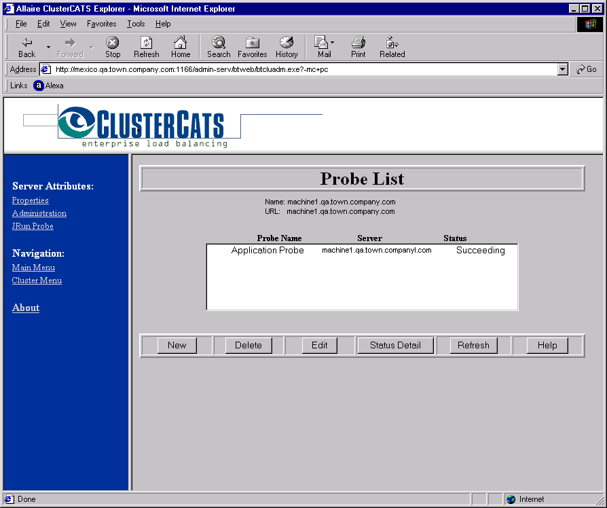This screenshot has height=508, width=607.
Task: Click the Probe Name column header
Action: point(279,238)
